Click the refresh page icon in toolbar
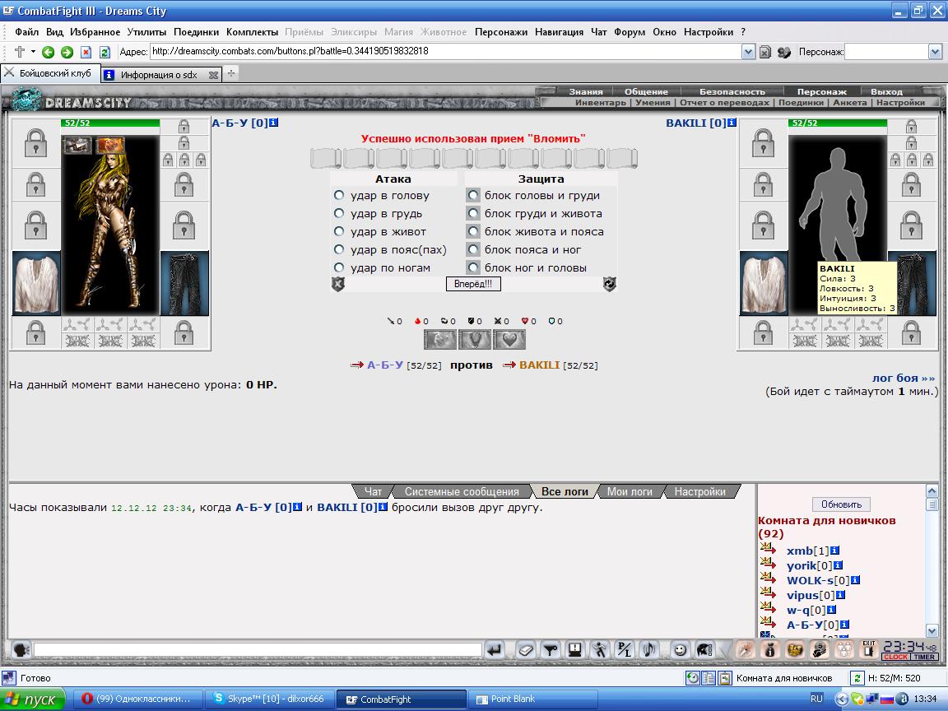The width and height of the screenshot is (948, 711). [105, 52]
